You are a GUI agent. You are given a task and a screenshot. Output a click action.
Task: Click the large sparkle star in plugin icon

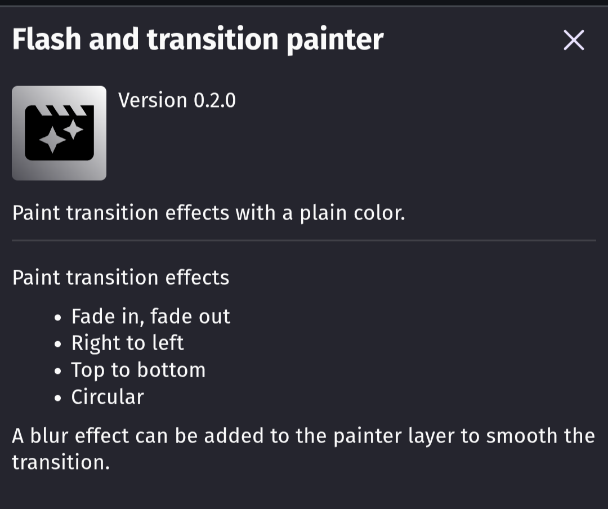click(x=52, y=141)
